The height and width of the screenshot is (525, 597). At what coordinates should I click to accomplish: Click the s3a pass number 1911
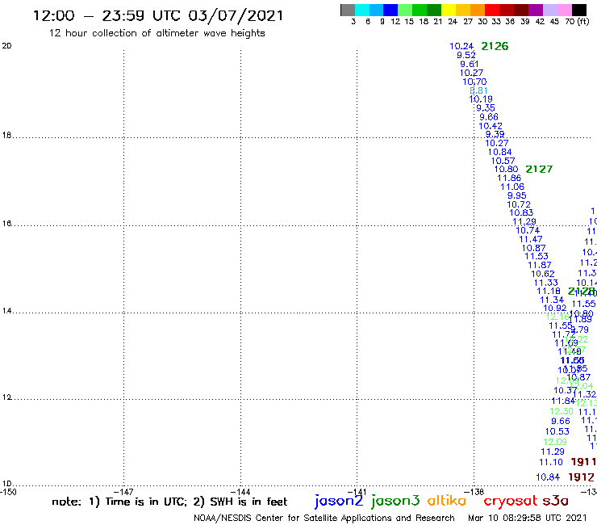click(x=583, y=462)
